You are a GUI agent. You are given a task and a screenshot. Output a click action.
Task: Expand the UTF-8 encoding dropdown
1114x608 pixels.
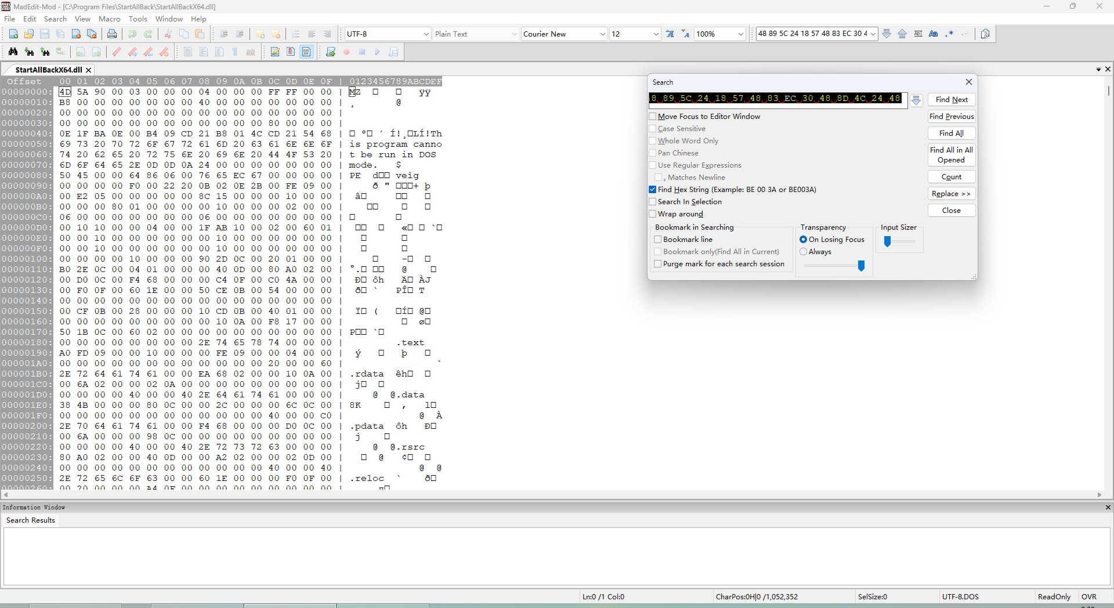point(426,34)
